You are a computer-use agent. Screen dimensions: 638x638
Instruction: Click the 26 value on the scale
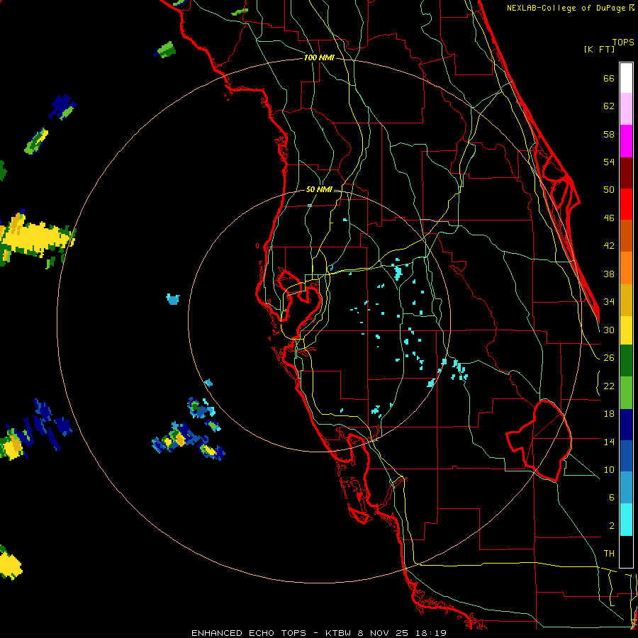tap(609, 358)
